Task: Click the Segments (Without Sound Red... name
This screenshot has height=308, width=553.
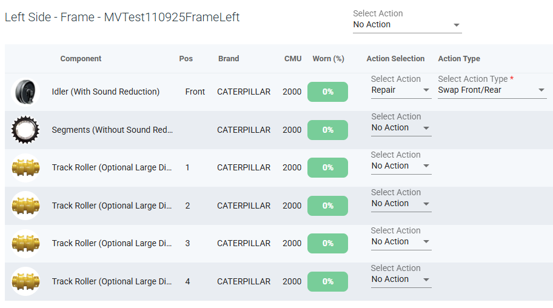Action: pyautogui.click(x=112, y=130)
